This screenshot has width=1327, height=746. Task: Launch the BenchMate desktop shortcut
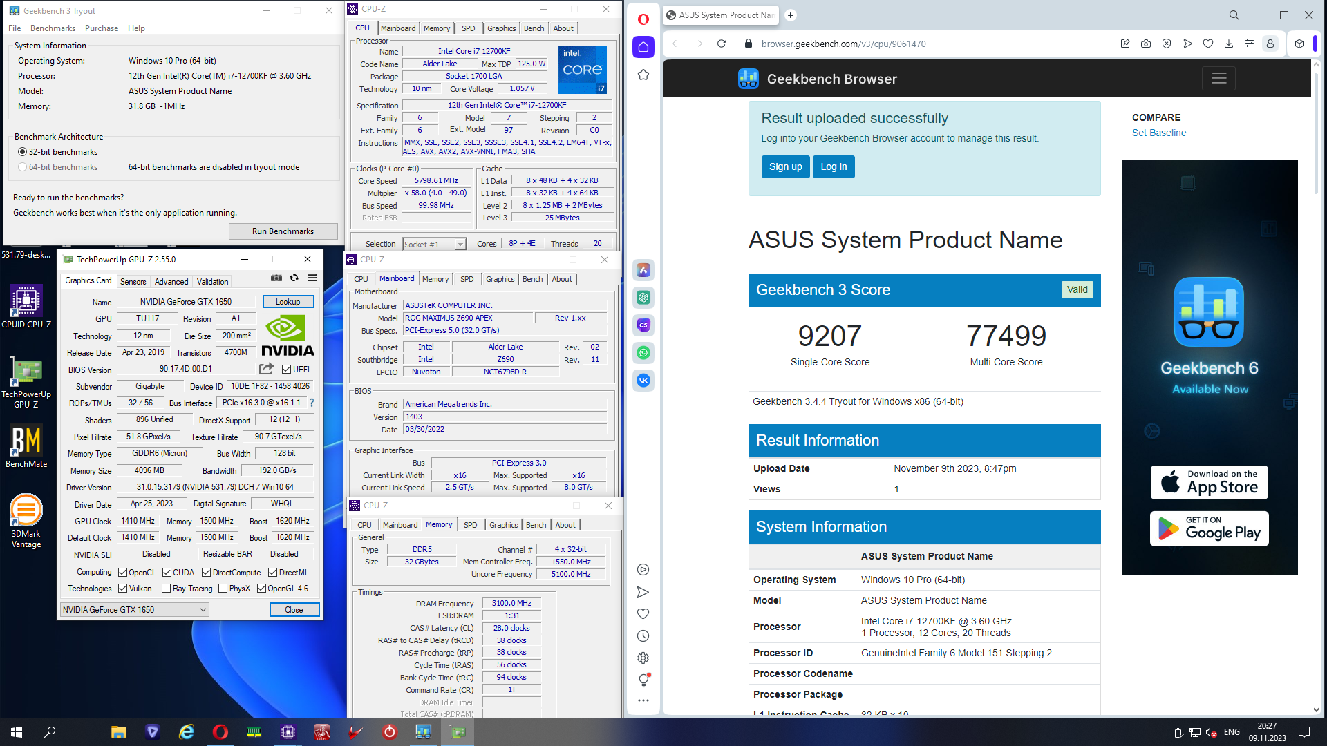coord(26,447)
